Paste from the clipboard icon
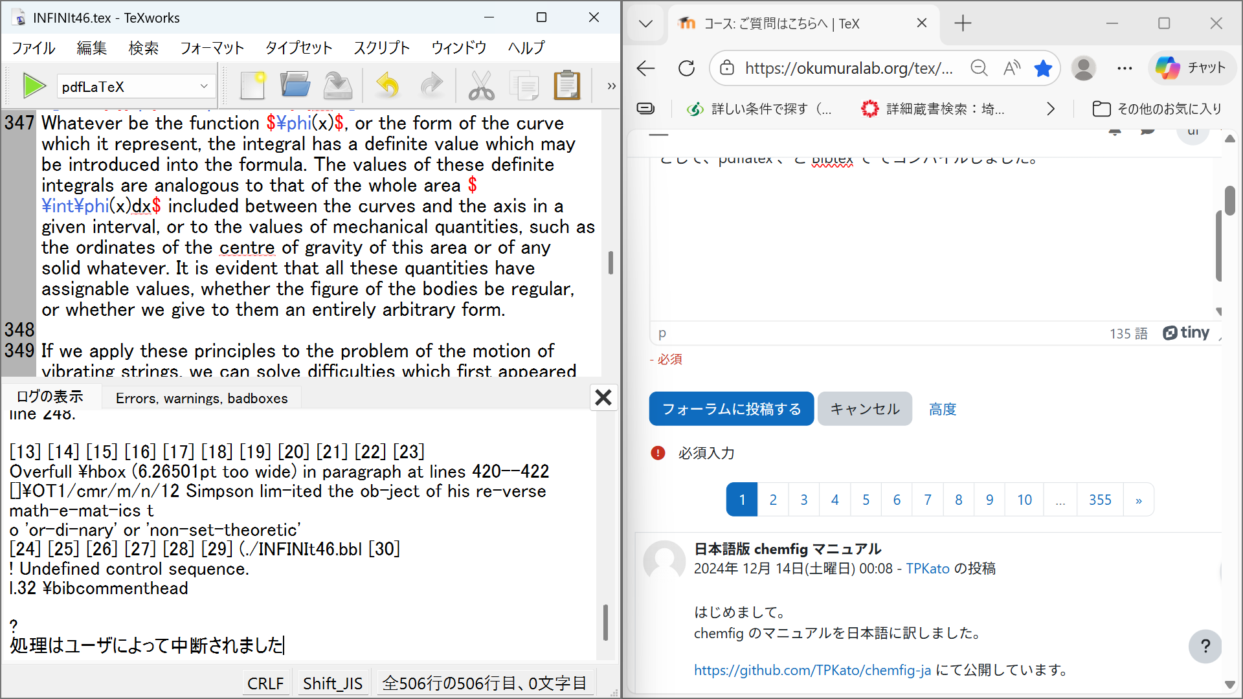This screenshot has width=1243, height=699. [567, 85]
